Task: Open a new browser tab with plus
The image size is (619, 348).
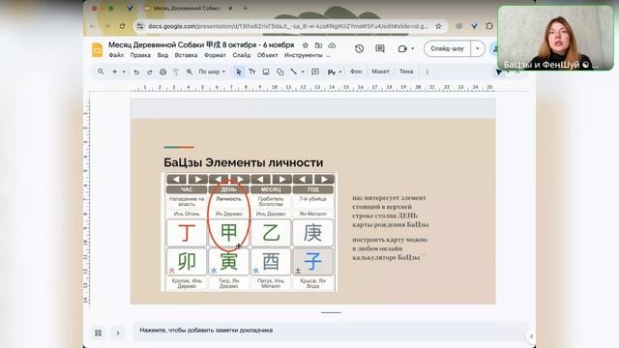Action: pyautogui.click(x=245, y=8)
